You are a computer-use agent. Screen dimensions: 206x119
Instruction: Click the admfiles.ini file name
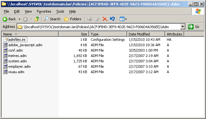pos(17,40)
